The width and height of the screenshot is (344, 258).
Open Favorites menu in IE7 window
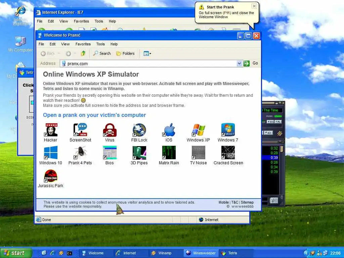coord(81,21)
